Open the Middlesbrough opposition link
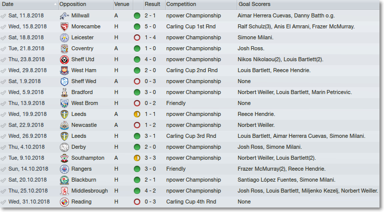The width and height of the screenshot is (384, 212). click(89, 191)
